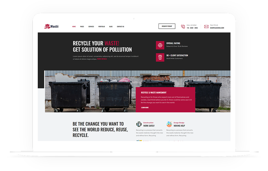Click the Request Pickup button
The width and height of the screenshot is (268, 171).
click(167, 26)
